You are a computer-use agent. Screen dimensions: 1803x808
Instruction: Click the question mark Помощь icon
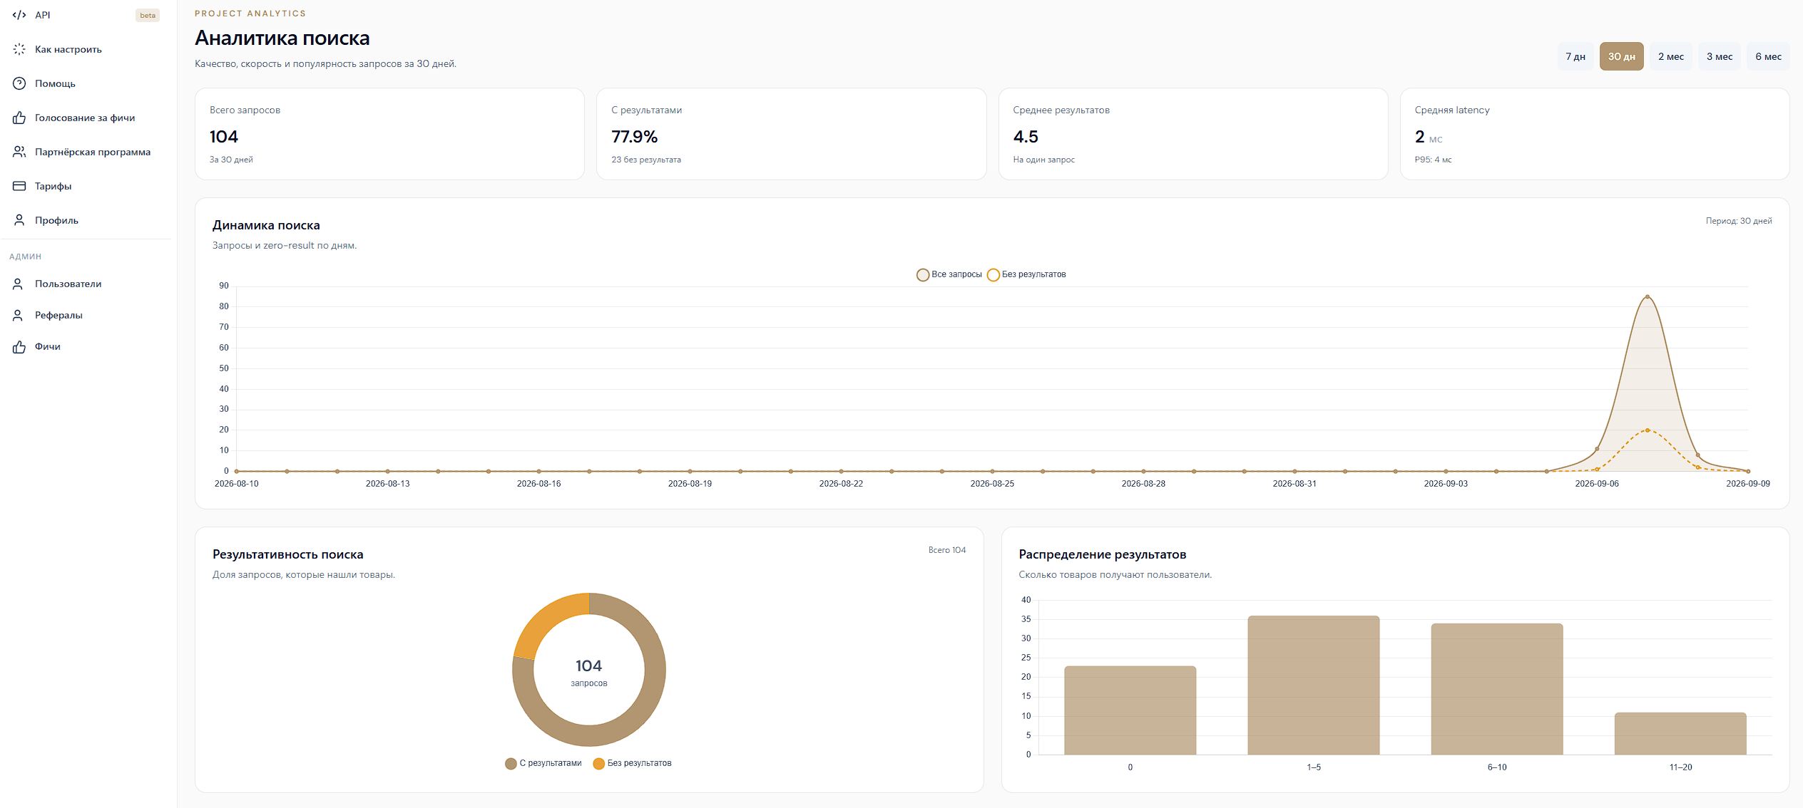[x=19, y=83]
